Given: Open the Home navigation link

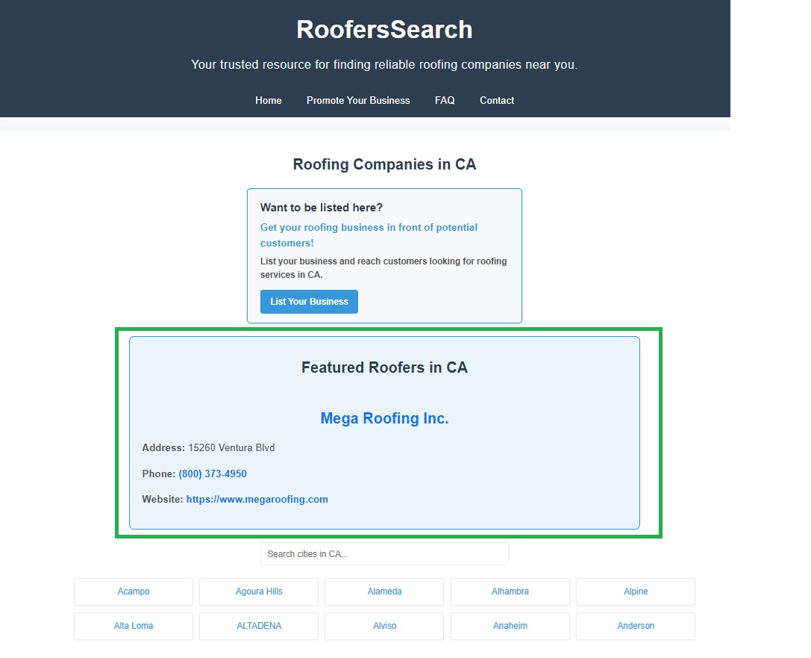Looking at the screenshot, I should click(268, 100).
